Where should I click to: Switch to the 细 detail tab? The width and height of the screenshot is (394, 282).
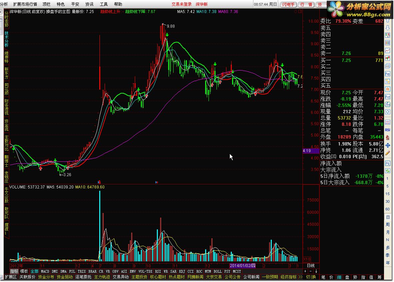pyautogui.click(x=339, y=277)
